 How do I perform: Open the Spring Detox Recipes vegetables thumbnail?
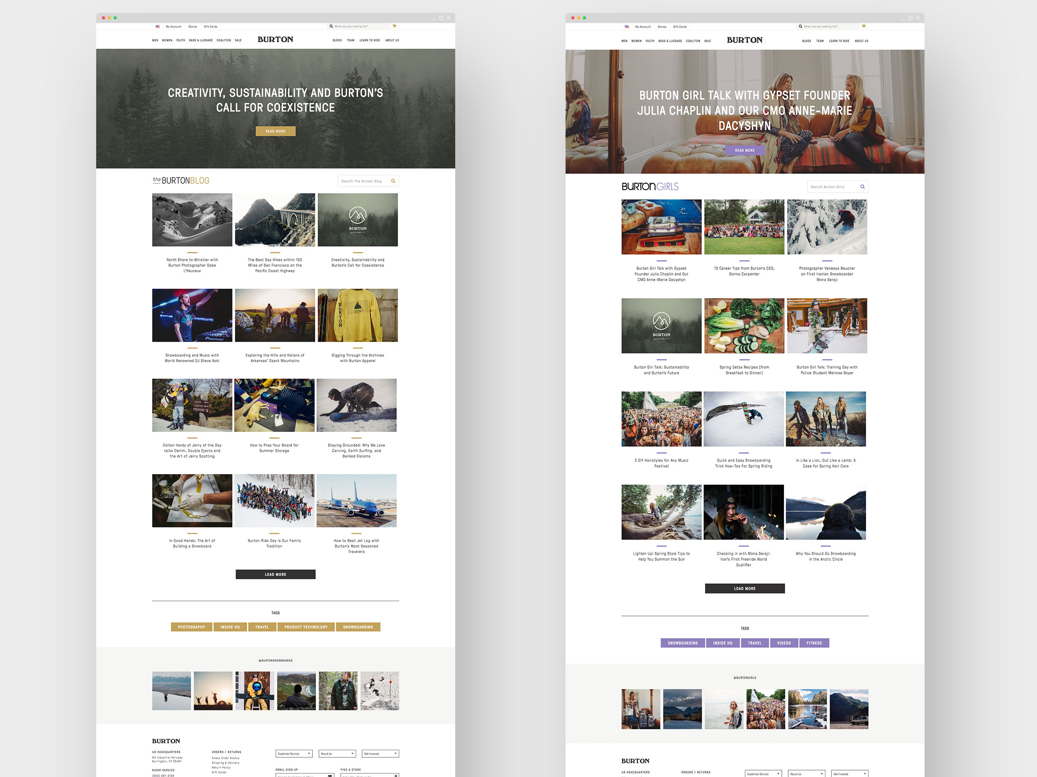tap(744, 325)
